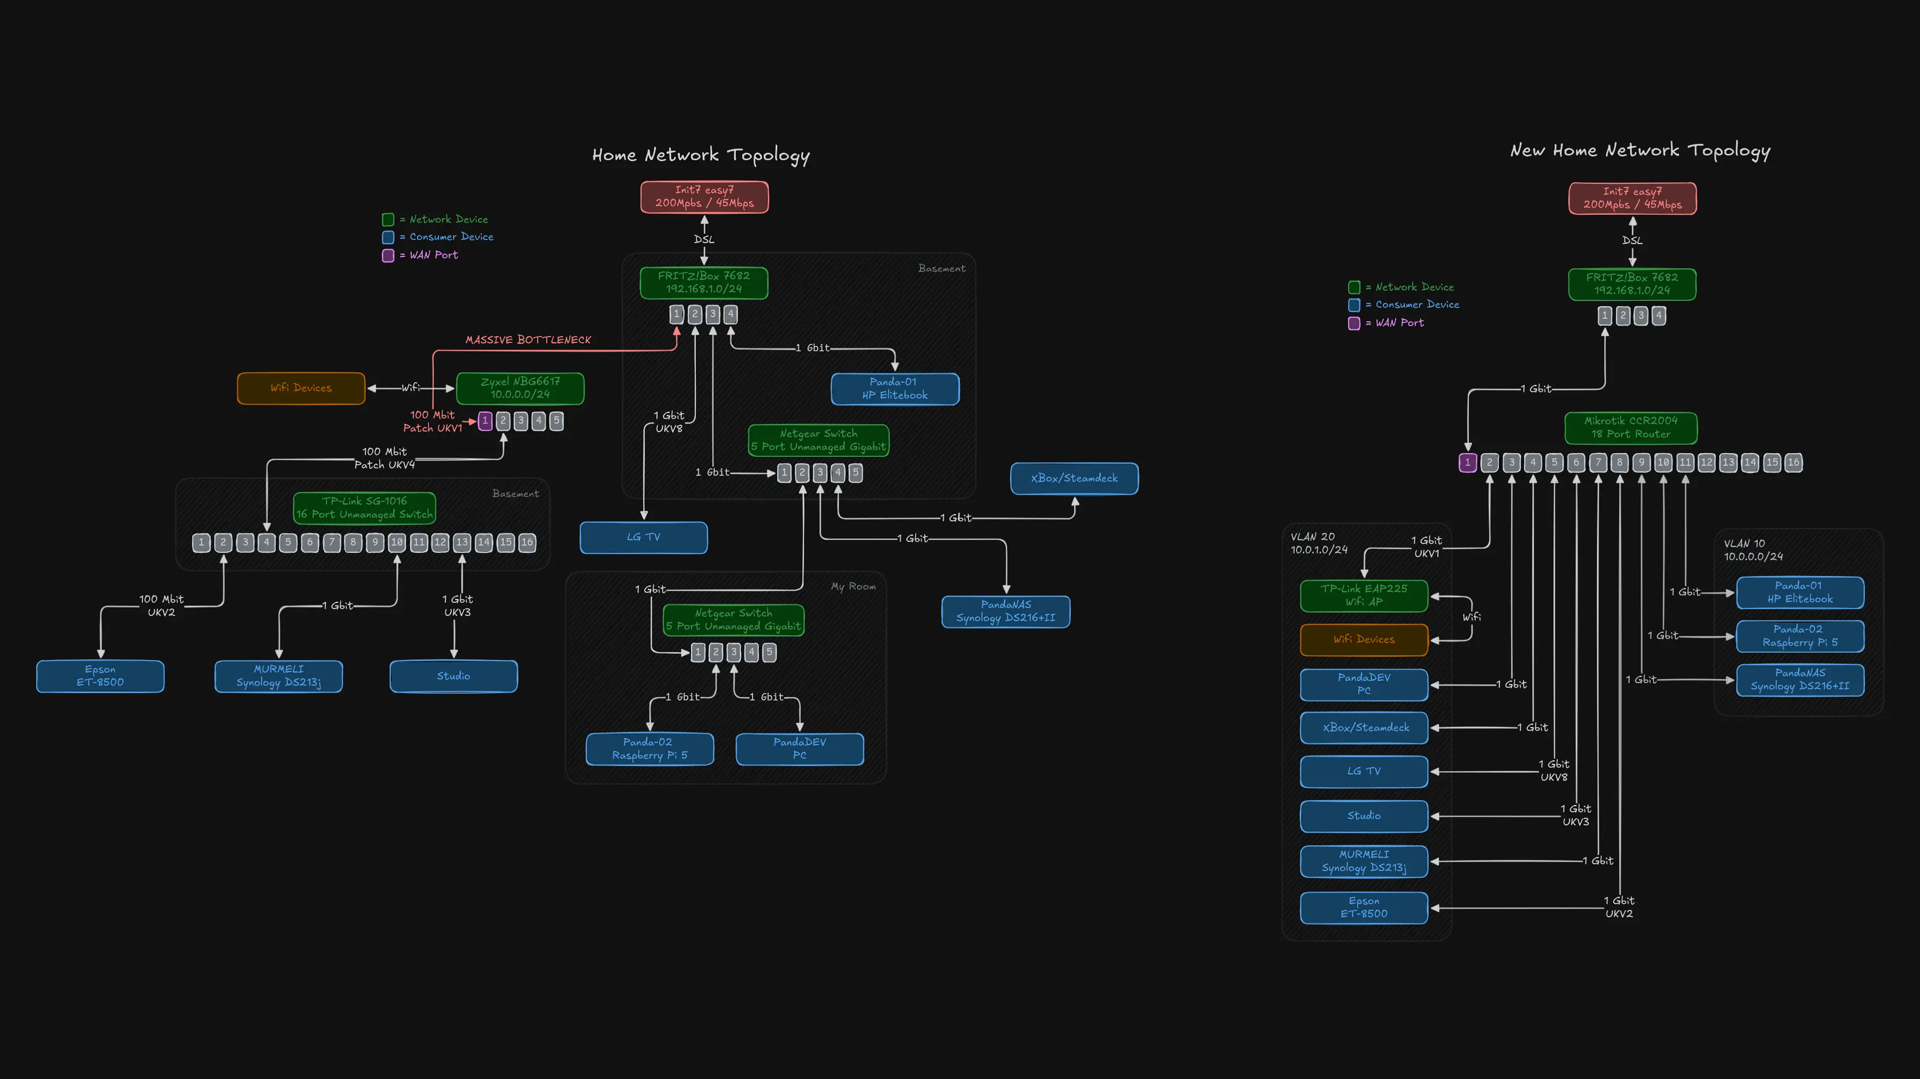The width and height of the screenshot is (1920, 1079).
Task: Click the '100 Mbit Patch UKV4' label
Action: [385, 458]
